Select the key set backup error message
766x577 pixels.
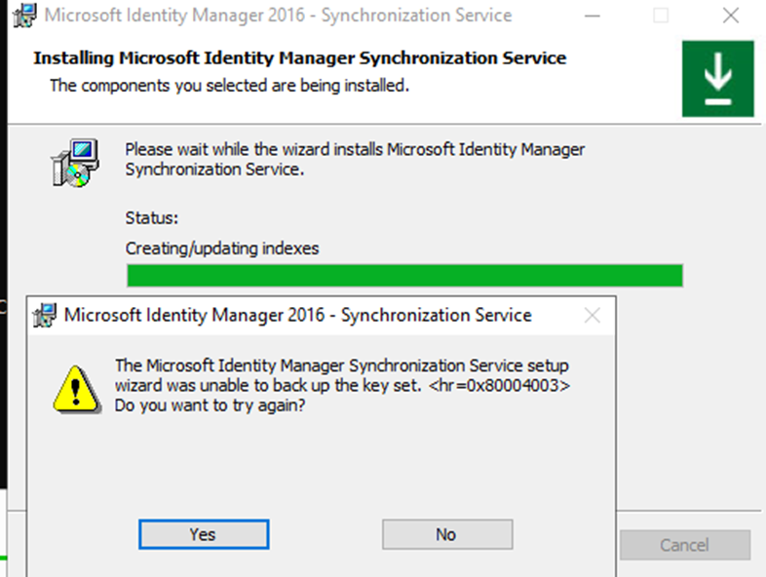pos(342,386)
